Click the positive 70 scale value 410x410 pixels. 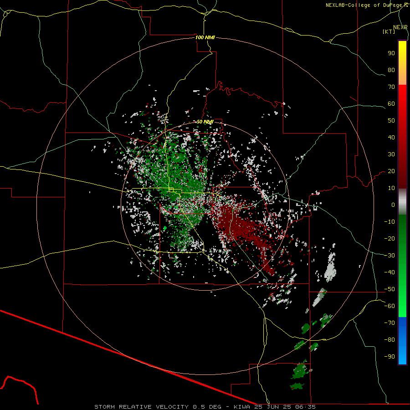391,87
